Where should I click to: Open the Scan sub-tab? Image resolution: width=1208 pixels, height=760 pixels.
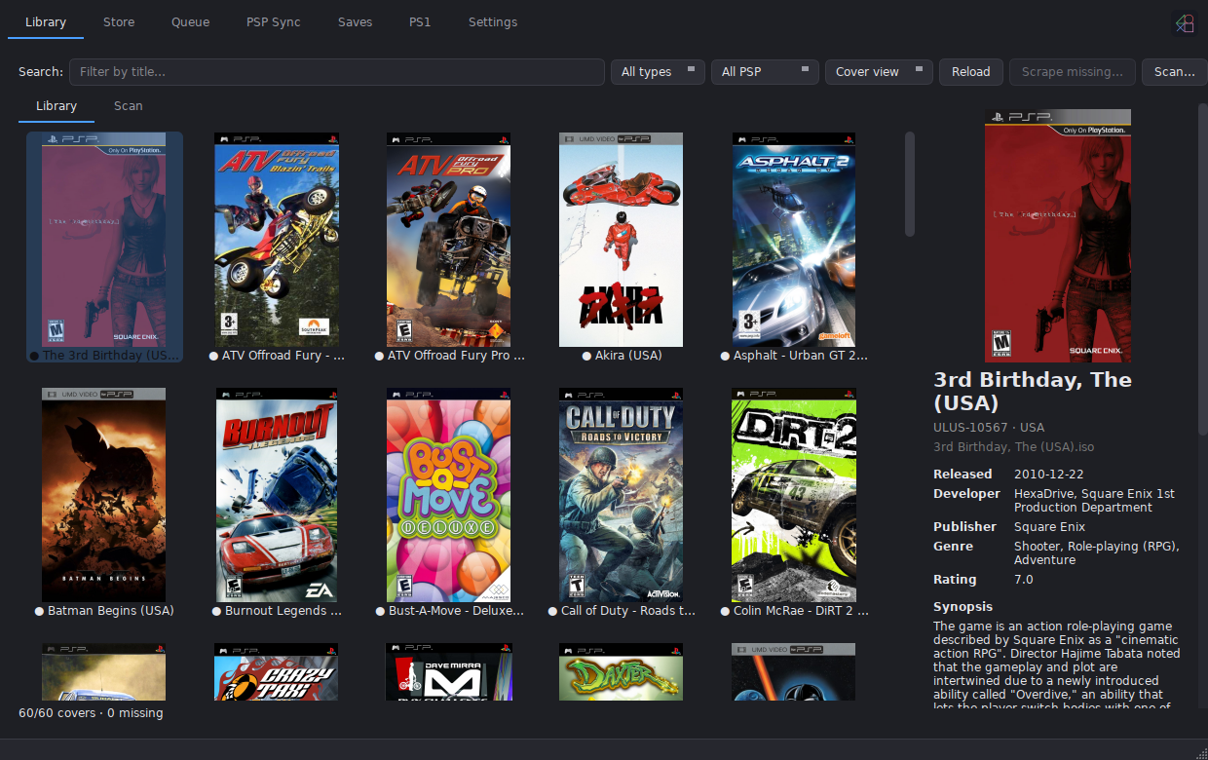click(x=128, y=105)
